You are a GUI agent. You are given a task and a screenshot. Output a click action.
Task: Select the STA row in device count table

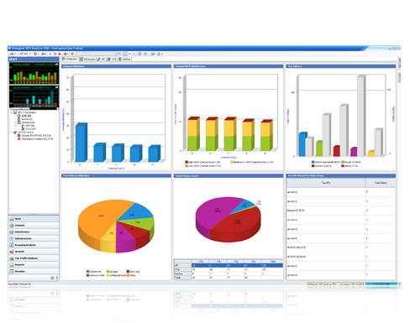coord(229,269)
